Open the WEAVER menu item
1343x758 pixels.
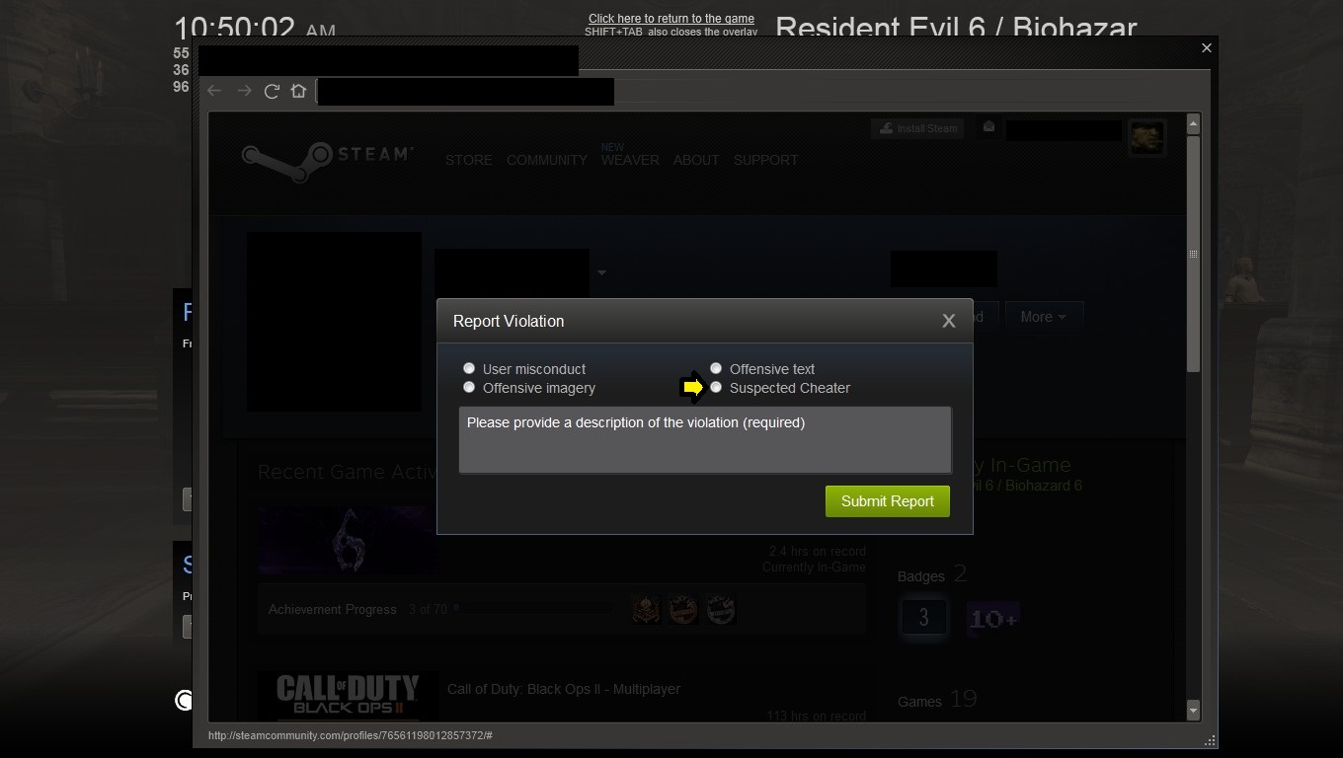tap(630, 160)
